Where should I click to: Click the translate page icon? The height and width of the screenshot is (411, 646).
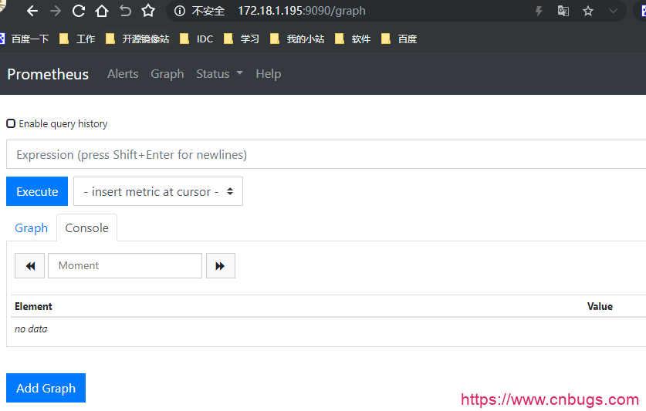pyautogui.click(x=563, y=11)
